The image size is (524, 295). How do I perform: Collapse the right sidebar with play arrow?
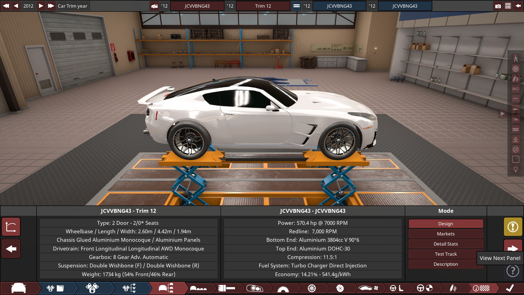pos(502,113)
